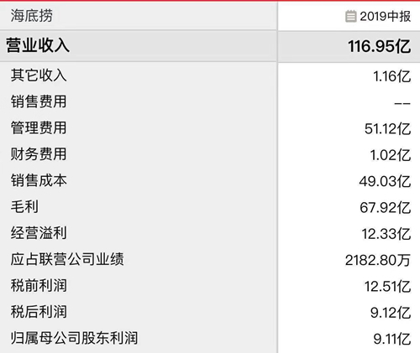Click the calendar icon beside 2019中报
420x353 pixels.
click(350, 16)
